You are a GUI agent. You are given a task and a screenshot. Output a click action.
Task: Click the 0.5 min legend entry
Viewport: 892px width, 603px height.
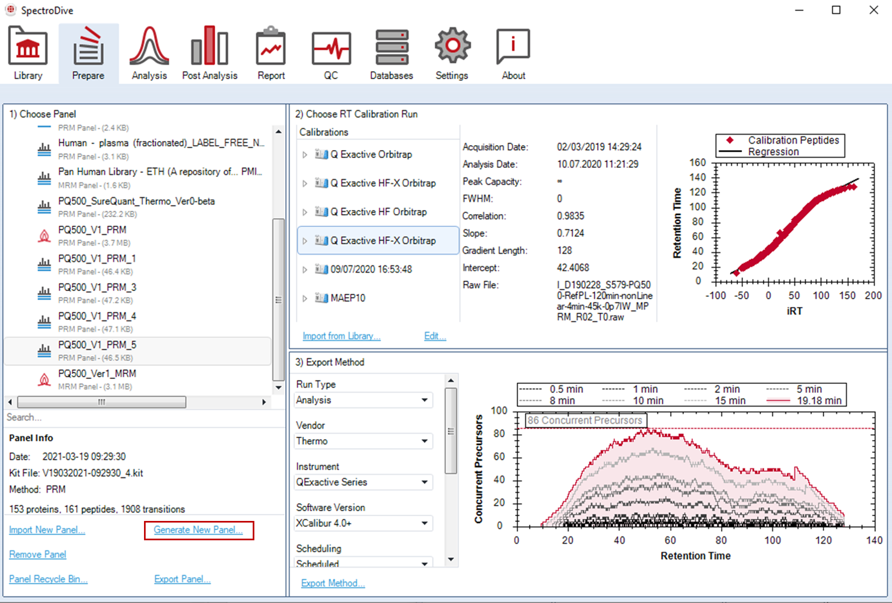551,389
